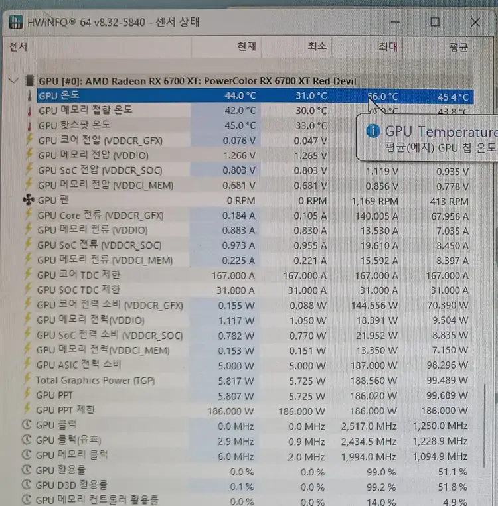Click the 1.266 V current VDDIO voltage value
Viewport: 498px width, 506px height.
pyautogui.click(x=239, y=156)
